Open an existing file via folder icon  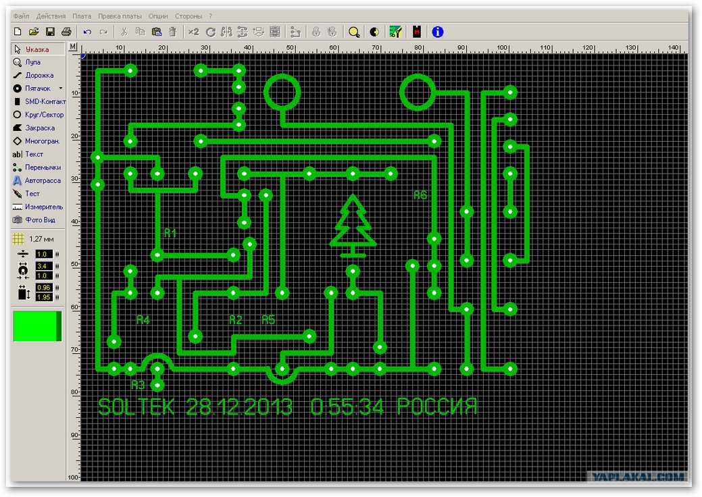tap(34, 32)
